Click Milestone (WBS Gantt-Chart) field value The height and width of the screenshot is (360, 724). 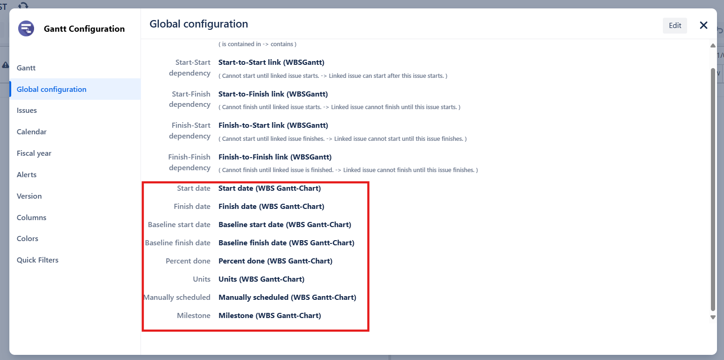point(269,316)
